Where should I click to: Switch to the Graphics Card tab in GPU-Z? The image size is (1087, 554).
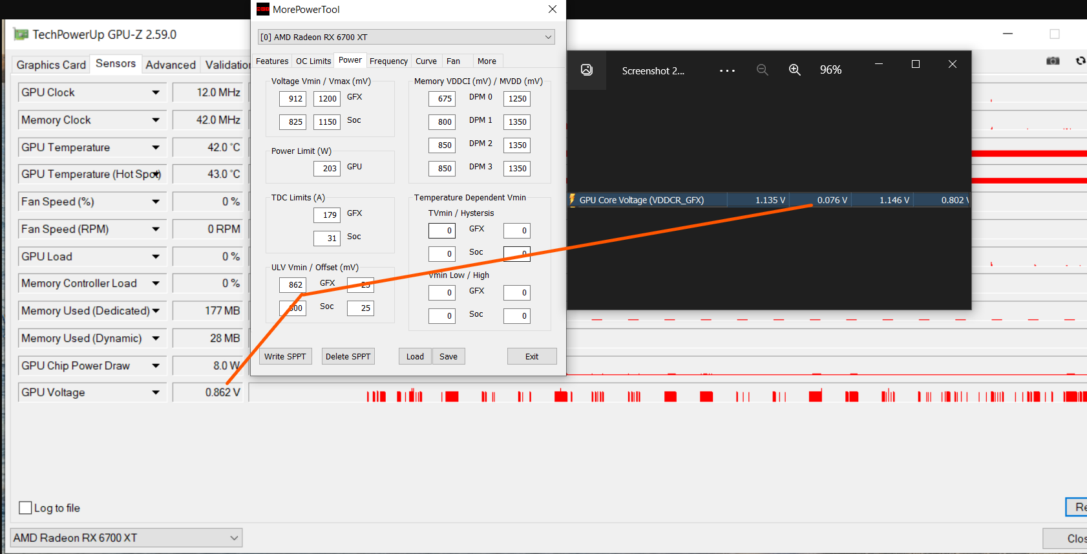coord(51,65)
